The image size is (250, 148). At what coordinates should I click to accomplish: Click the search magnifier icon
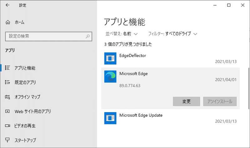87,36
